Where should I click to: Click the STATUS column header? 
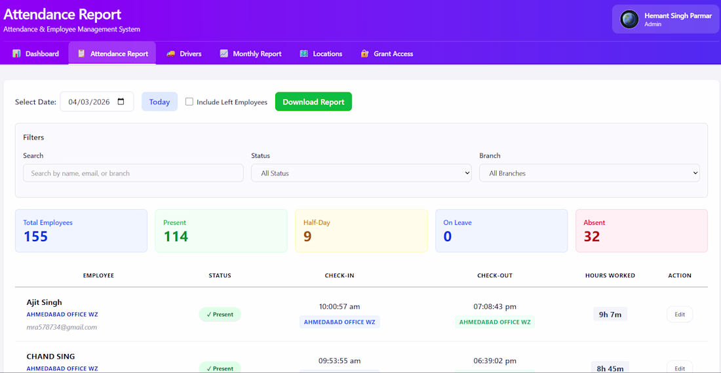pyautogui.click(x=220, y=275)
